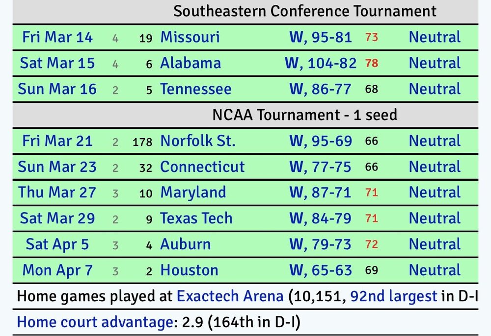
Task: Click the Tennessee team link
Action: tap(195, 89)
